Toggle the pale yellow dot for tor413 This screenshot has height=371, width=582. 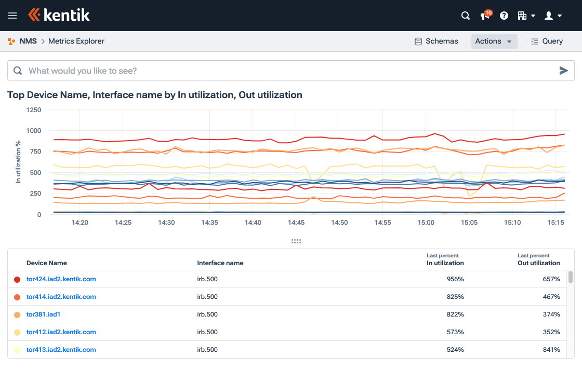(17, 349)
